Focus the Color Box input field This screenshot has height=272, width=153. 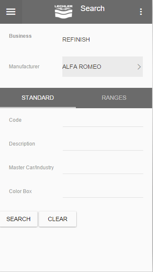pos(103,192)
